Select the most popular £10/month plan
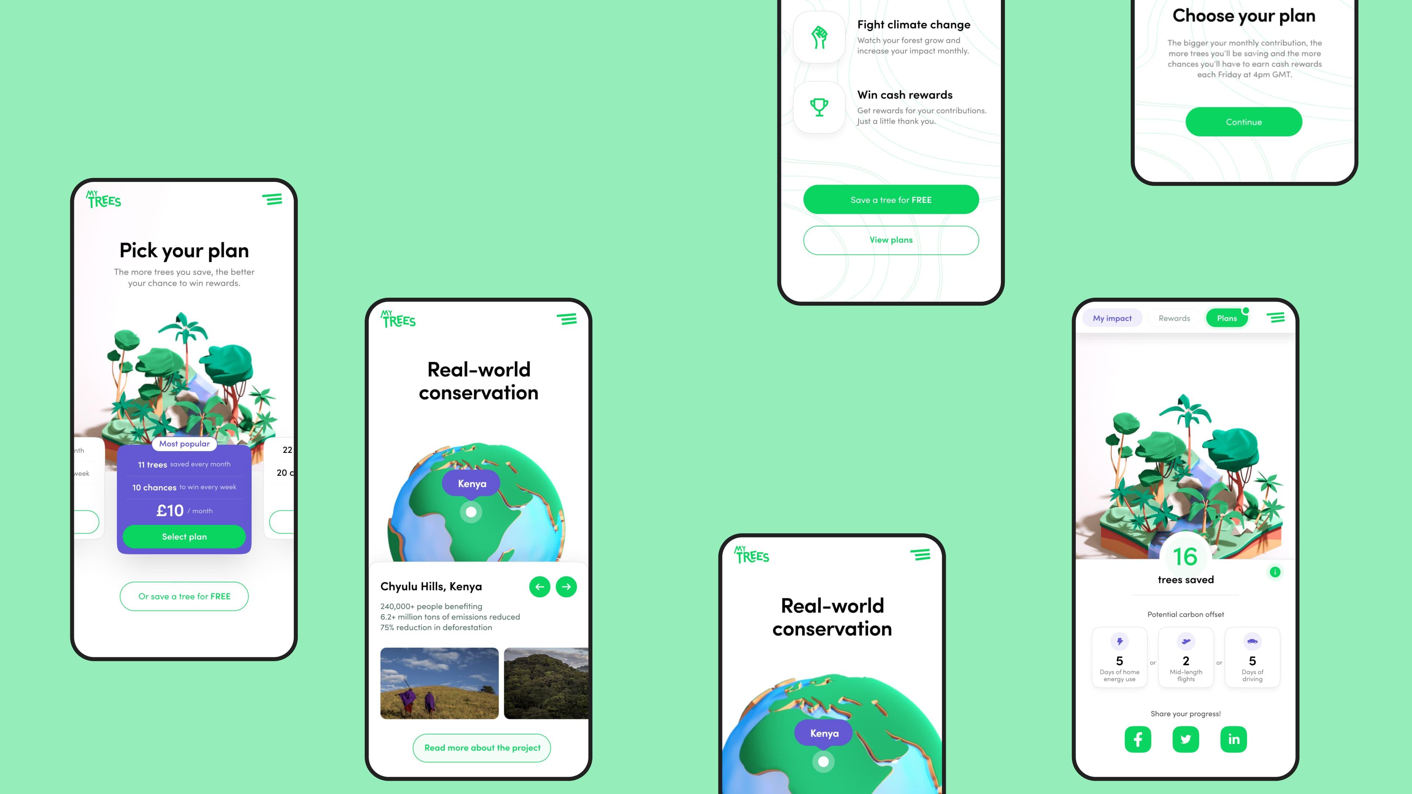The image size is (1412, 794). (x=184, y=536)
